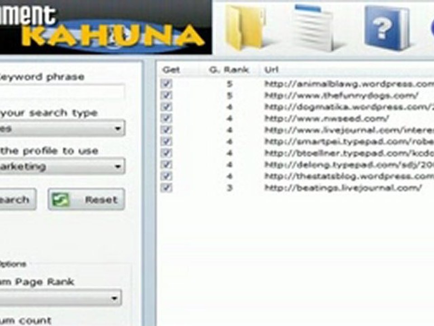Select the http://www.thefunnydogs.com/ url
The height and width of the screenshot is (326, 434).
342,96
